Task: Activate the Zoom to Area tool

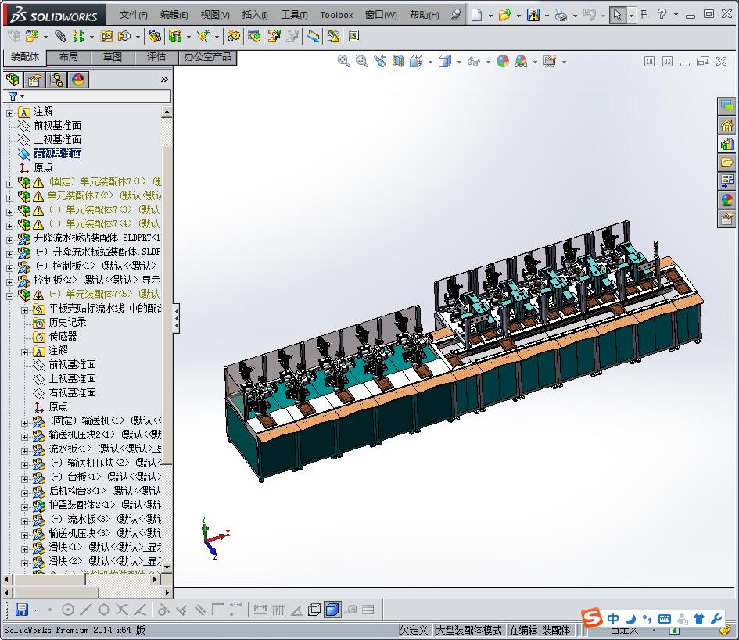Action: click(360, 61)
